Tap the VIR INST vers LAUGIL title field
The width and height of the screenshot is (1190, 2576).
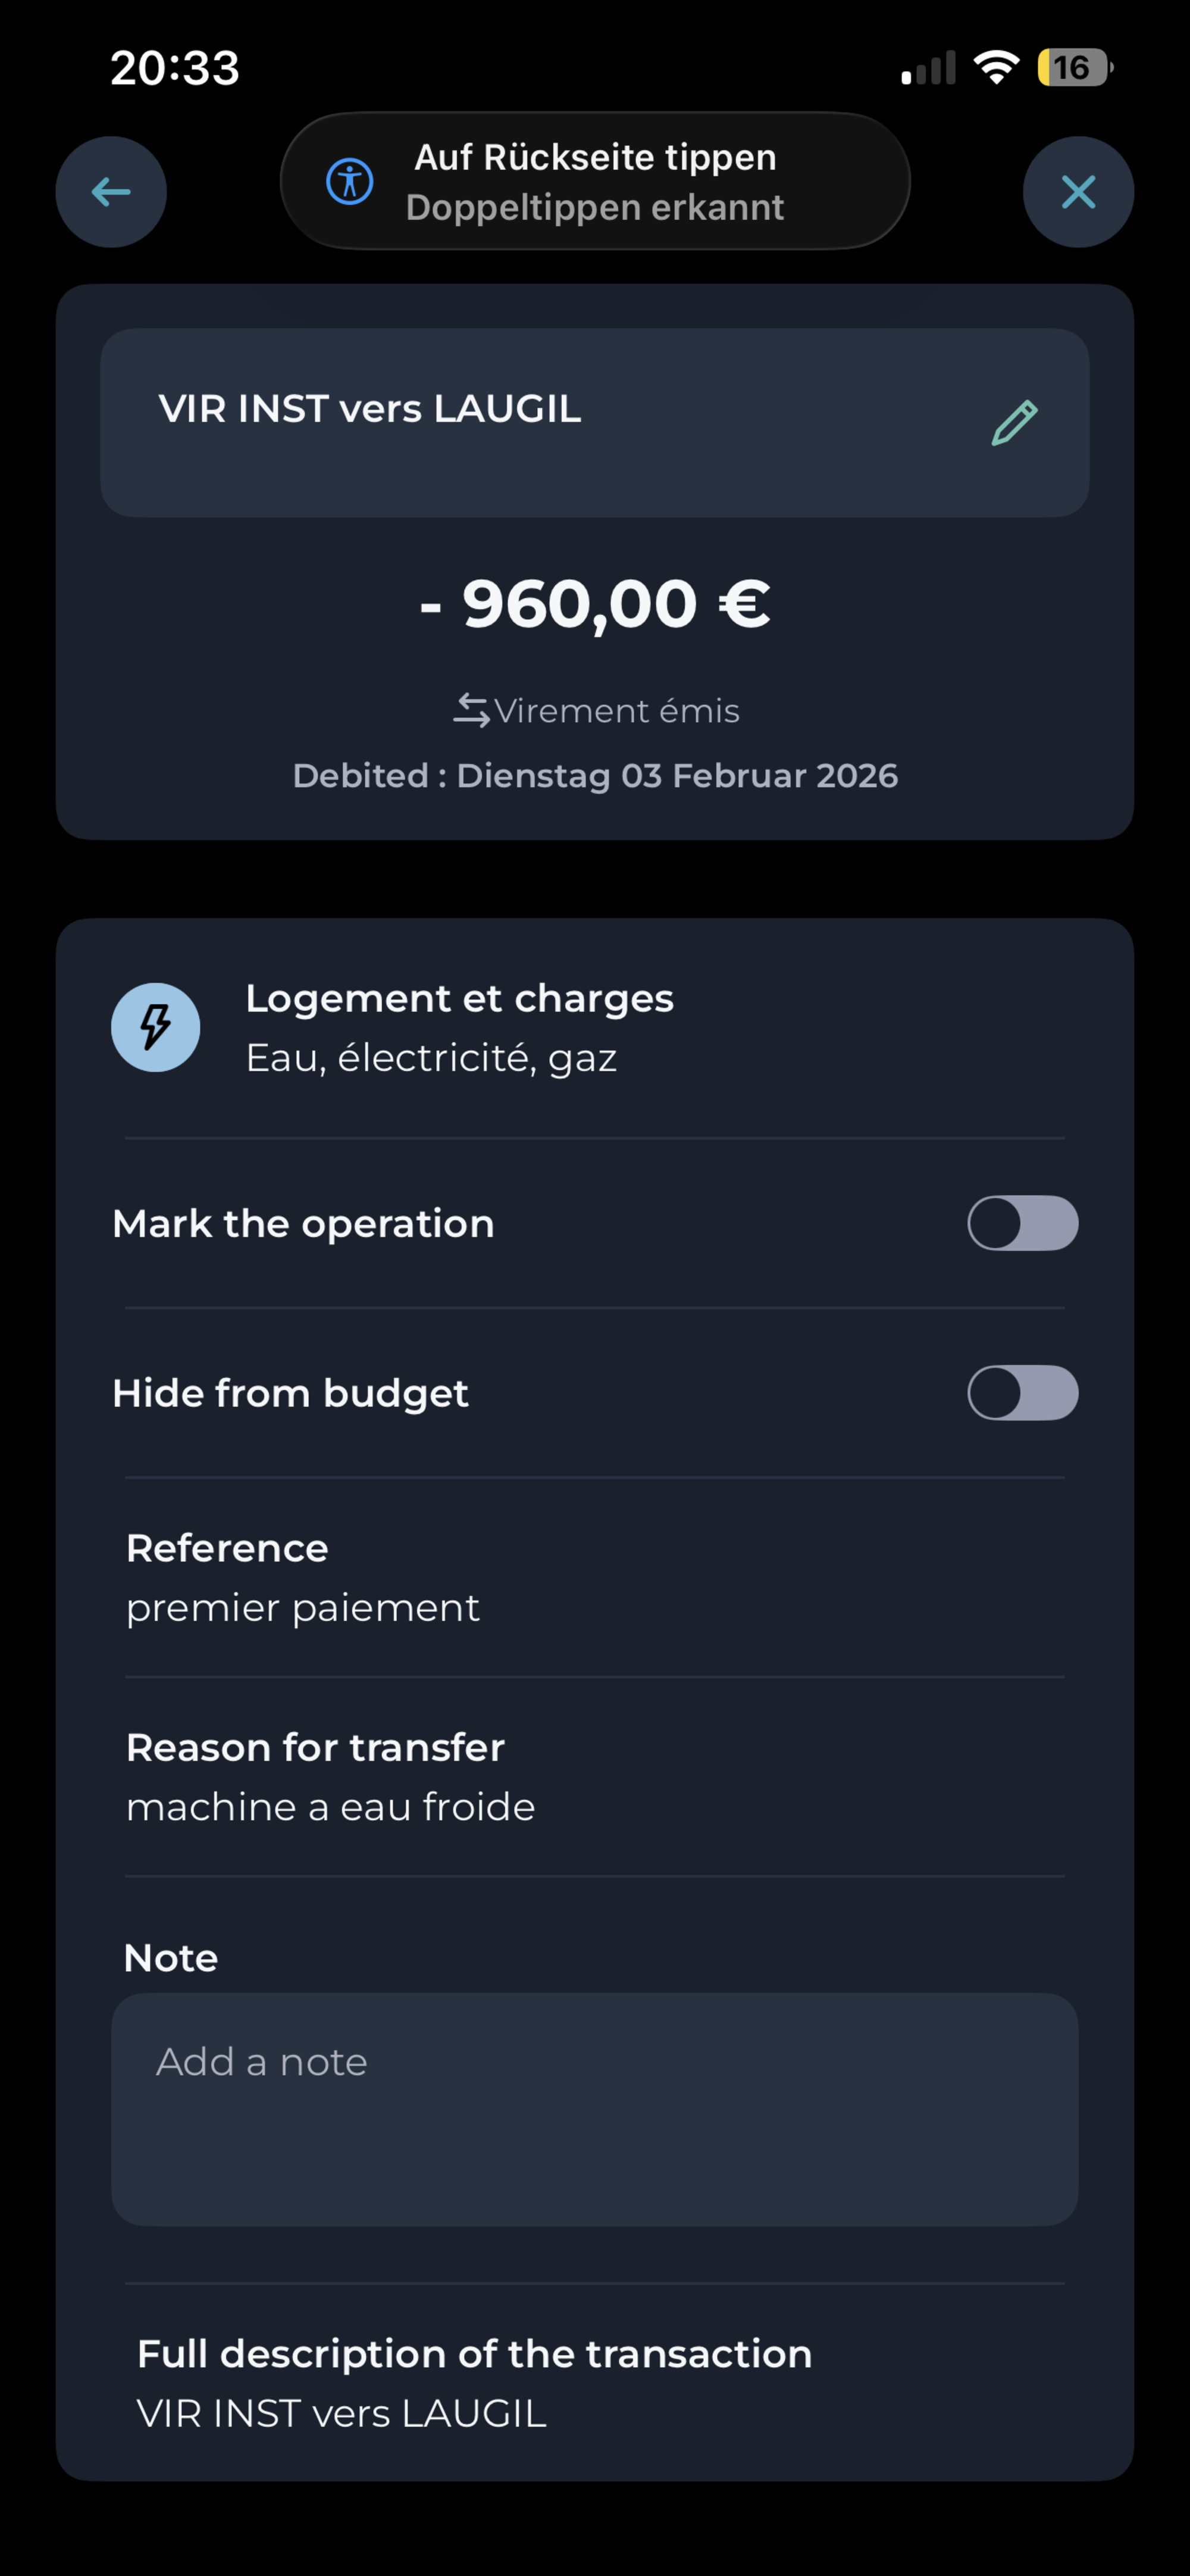540,422
